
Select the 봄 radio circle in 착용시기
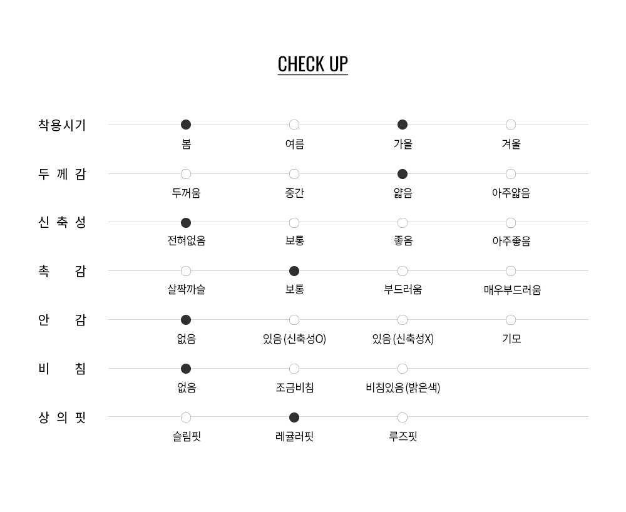pyautogui.click(x=186, y=125)
